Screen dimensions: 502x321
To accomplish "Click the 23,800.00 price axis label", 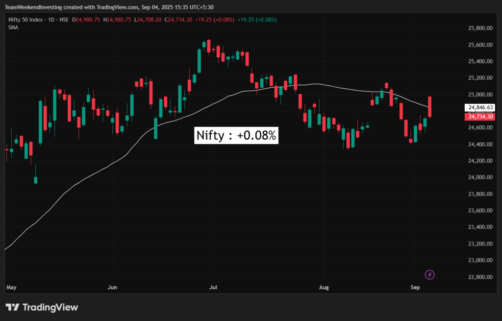I will tap(480, 194).
